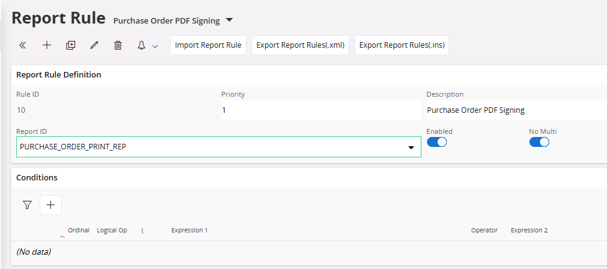Click the bell notification icon

(142, 45)
